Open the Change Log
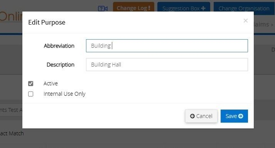The image size is (275, 148). [133, 8]
